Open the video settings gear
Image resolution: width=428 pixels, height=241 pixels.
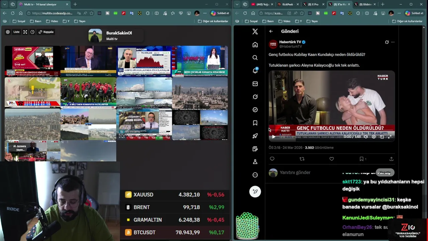coord(374,137)
